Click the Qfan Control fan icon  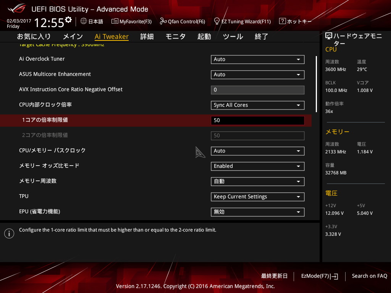[163, 21]
